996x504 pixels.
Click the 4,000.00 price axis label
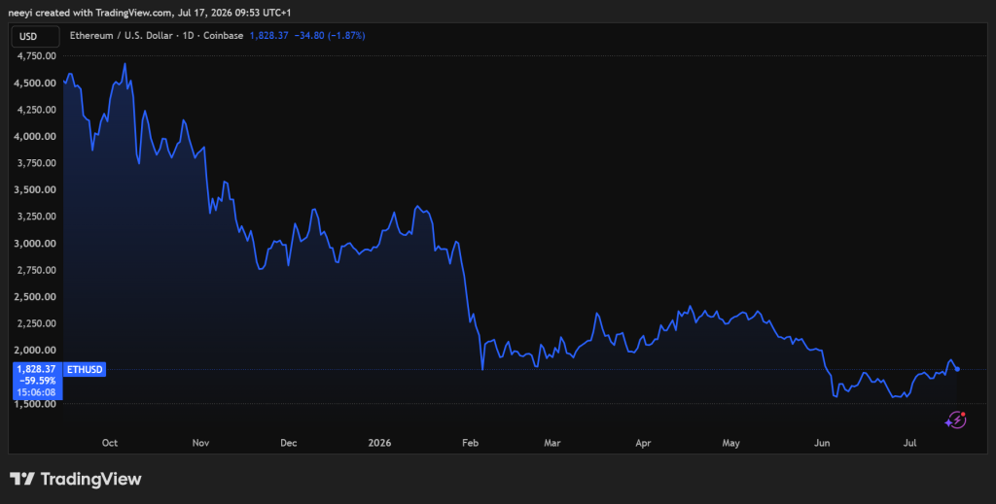pos(35,136)
